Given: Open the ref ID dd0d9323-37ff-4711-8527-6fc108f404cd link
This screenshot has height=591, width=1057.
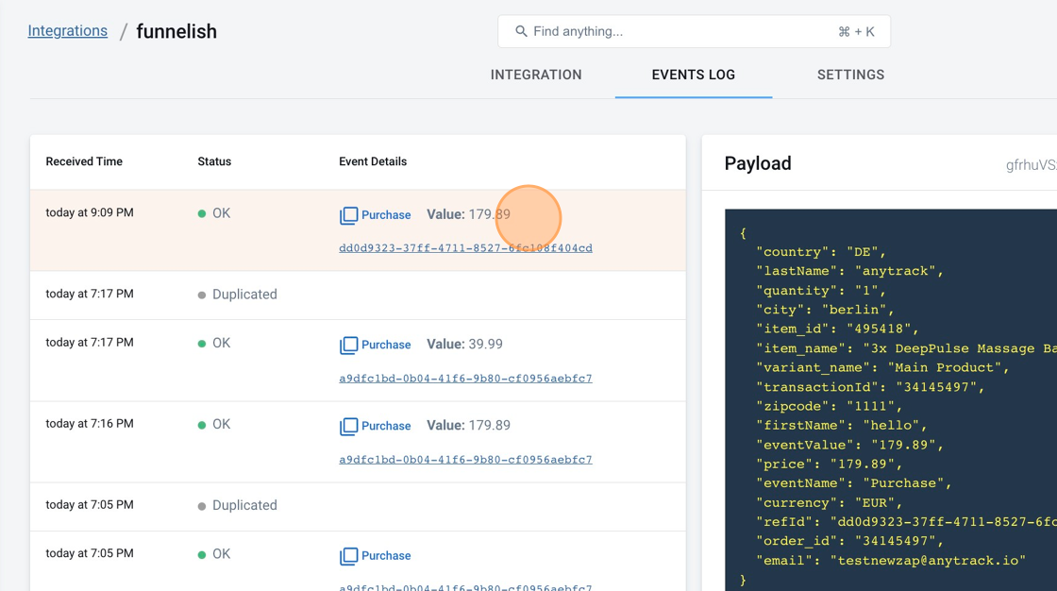Looking at the screenshot, I should (466, 248).
